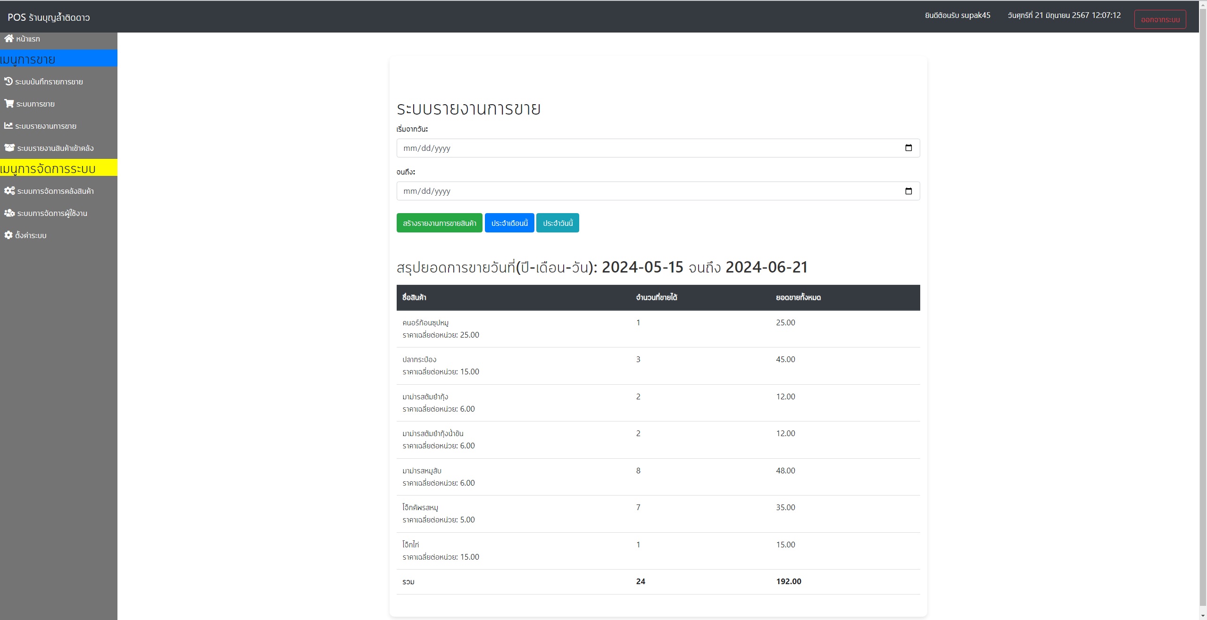Click the sales report chart icon
The width and height of the screenshot is (1207, 620).
tap(8, 126)
